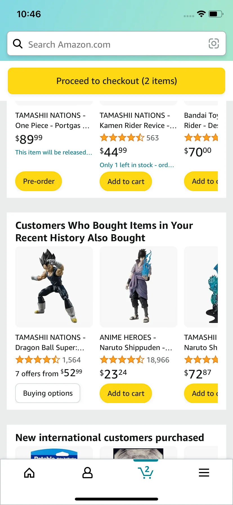Screen dimensions: 233x505
Task: Pre-order the One Piece Portgas figure
Action: 39,181
